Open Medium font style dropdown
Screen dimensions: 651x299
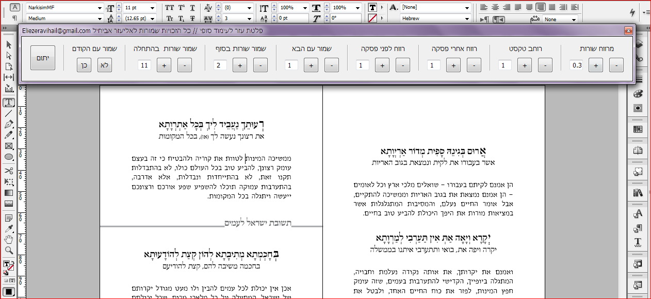click(x=100, y=19)
